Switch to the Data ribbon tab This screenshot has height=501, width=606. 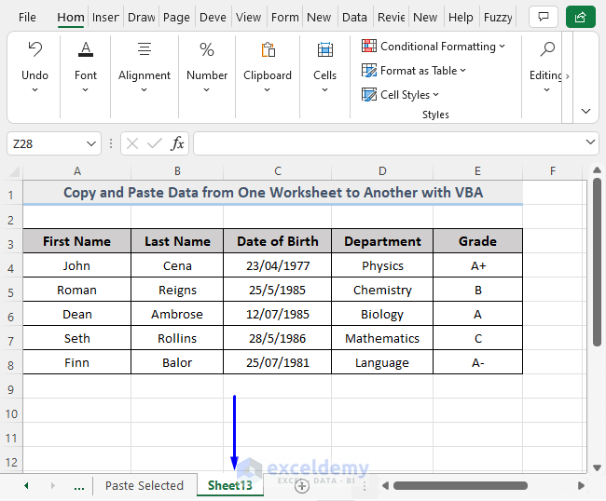click(x=354, y=17)
